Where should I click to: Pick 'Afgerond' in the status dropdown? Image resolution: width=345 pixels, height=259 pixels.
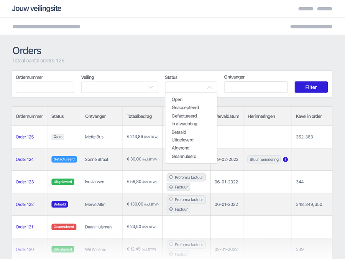coord(181,148)
